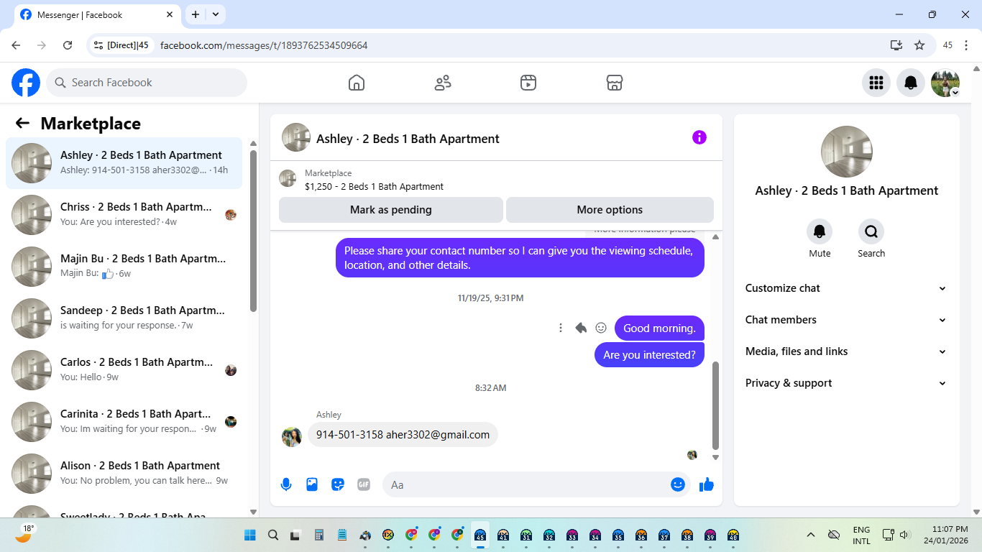The width and height of the screenshot is (982, 552).
Task: Click the conversation list scrollbar
Action: tap(253, 230)
